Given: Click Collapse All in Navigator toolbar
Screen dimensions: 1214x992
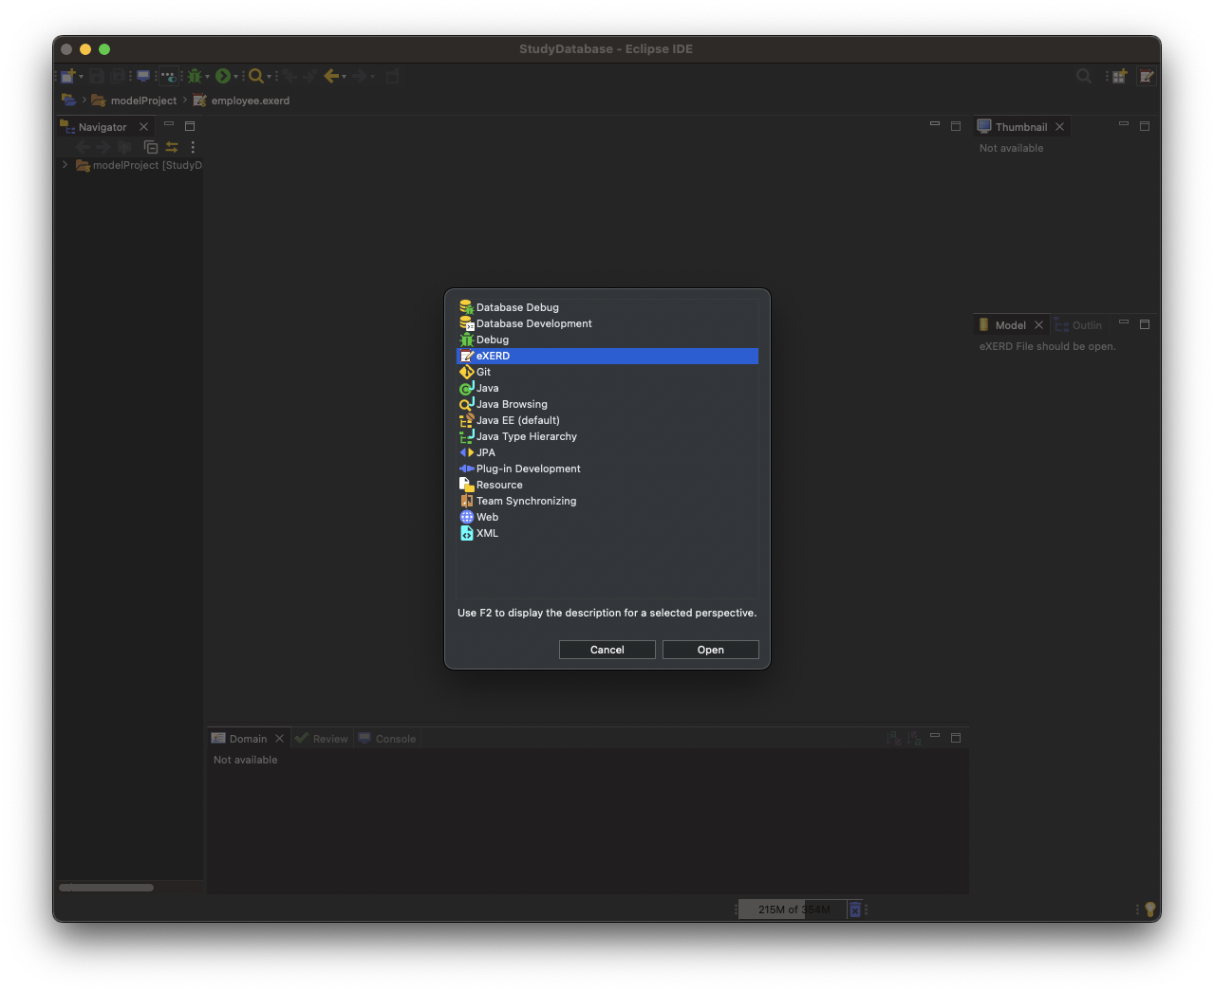Looking at the screenshot, I should click(151, 147).
